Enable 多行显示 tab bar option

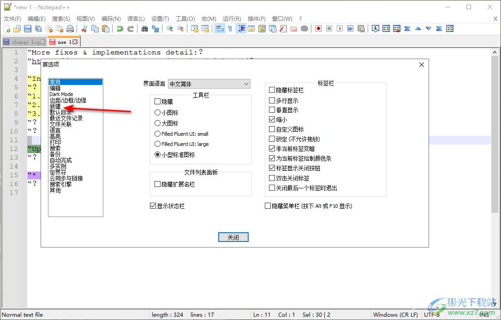click(x=272, y=100)
